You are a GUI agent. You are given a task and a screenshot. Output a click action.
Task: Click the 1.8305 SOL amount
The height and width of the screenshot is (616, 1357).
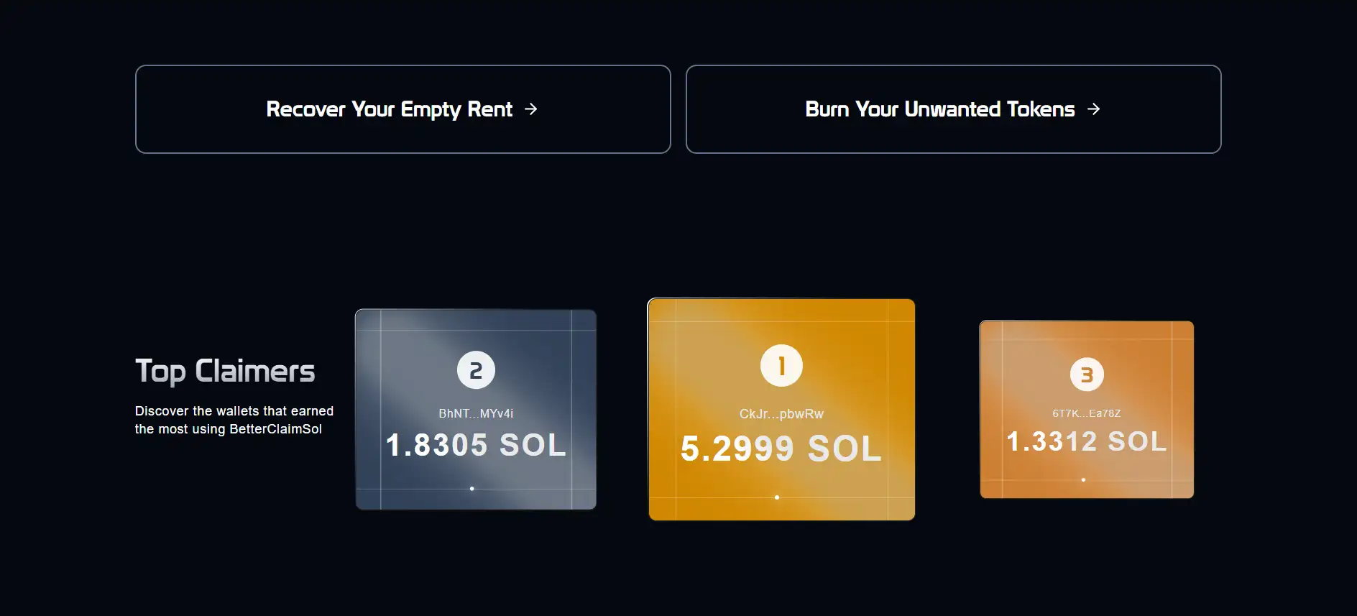click(x=476, y=445)
